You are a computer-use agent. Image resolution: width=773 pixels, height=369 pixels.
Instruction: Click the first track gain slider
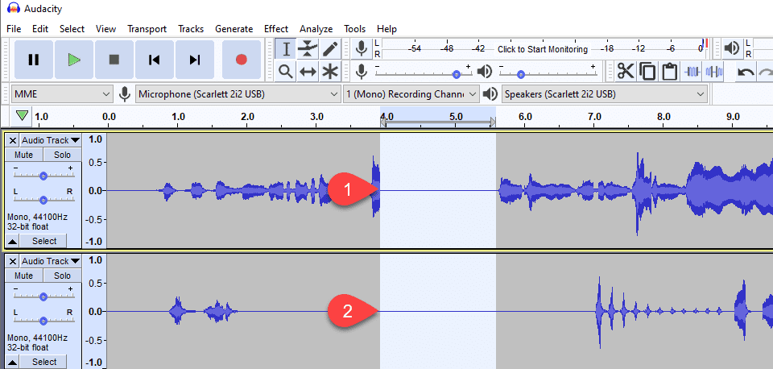point(43,176)
